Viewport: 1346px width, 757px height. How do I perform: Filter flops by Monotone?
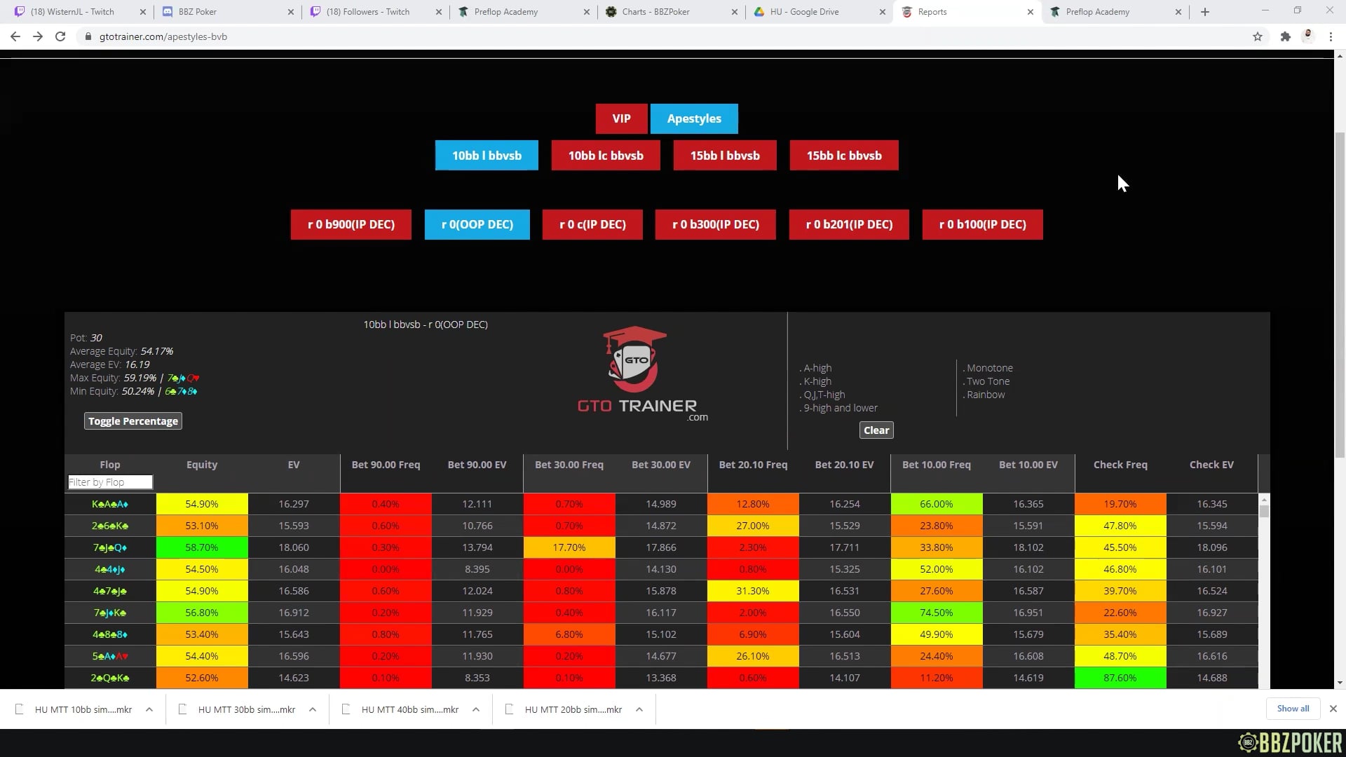click(x=989, y=368)
